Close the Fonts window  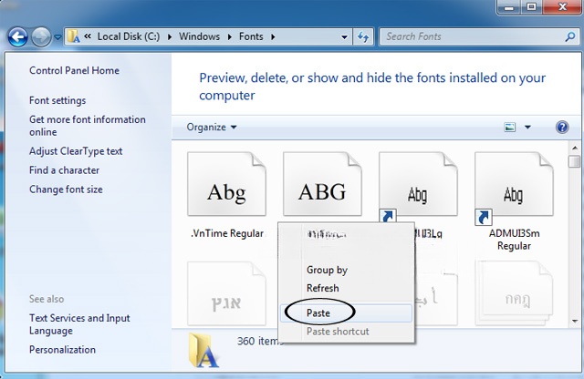point(562,6)
